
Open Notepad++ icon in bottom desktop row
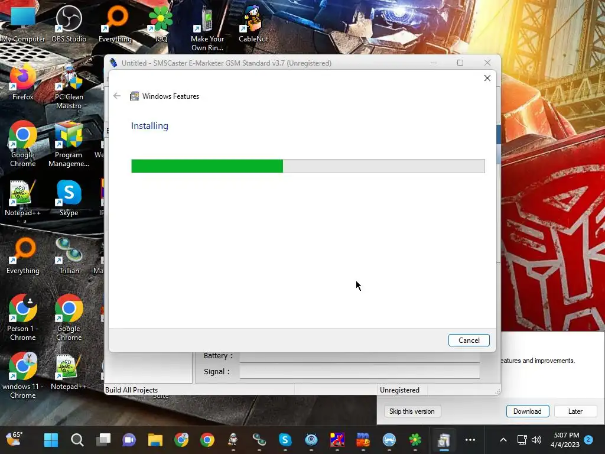[x=69, y=371]
